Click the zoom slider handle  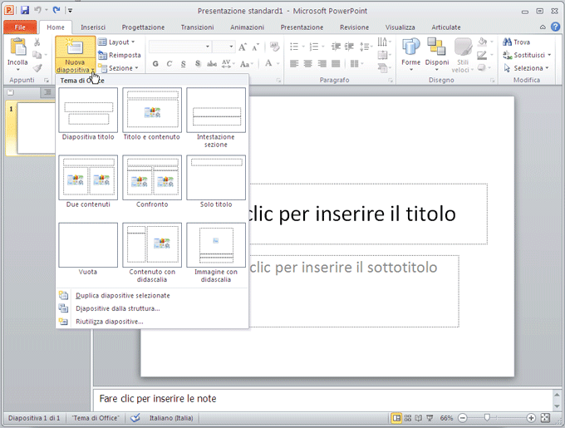[x=487, y=417]
